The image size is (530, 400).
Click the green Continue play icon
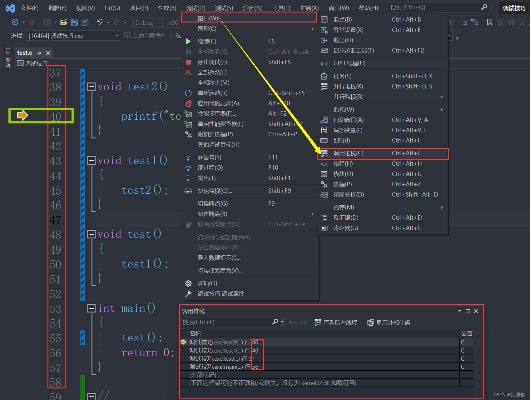(x=188, y=41)
